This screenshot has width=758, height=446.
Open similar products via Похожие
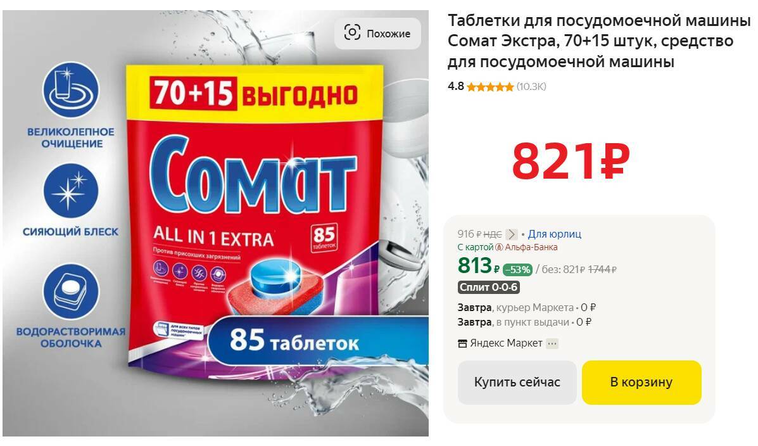(x=377, y=34)
